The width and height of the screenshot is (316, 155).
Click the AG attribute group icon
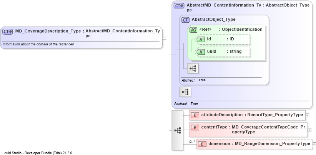coord(193,30)
